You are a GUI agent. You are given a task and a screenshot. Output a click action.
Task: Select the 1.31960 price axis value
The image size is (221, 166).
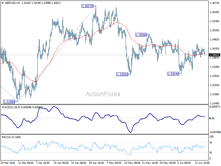click(215, 94)
